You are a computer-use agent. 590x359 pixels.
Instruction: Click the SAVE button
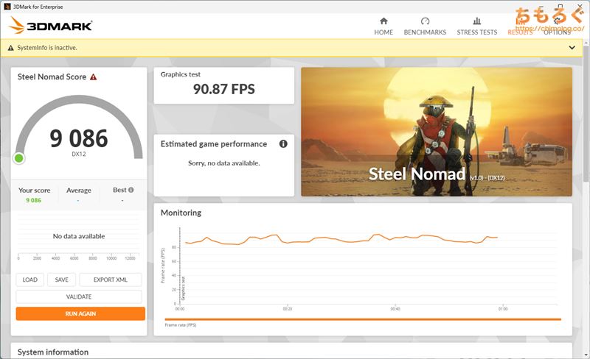pos(62,280)
